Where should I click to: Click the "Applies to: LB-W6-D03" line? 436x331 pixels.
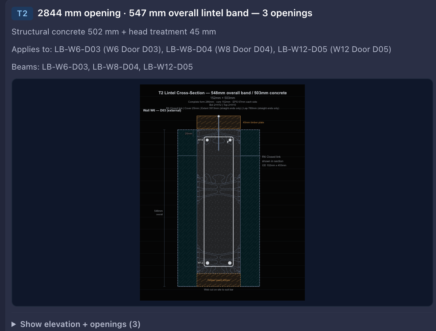click(201, 49)
